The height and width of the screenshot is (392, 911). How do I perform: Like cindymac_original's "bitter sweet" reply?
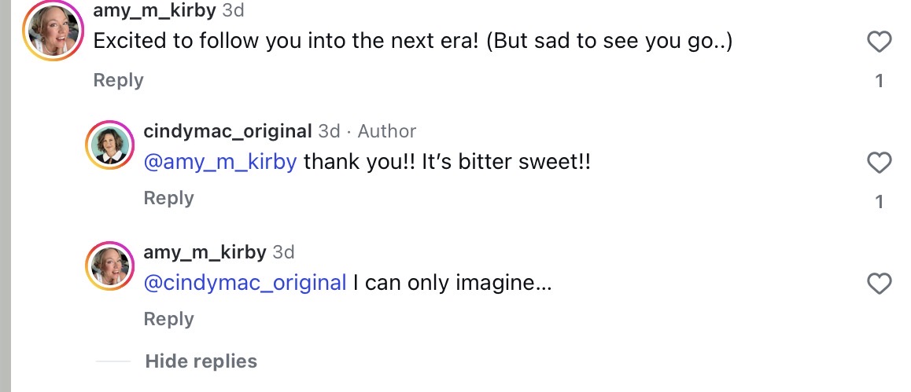point(879,163)
